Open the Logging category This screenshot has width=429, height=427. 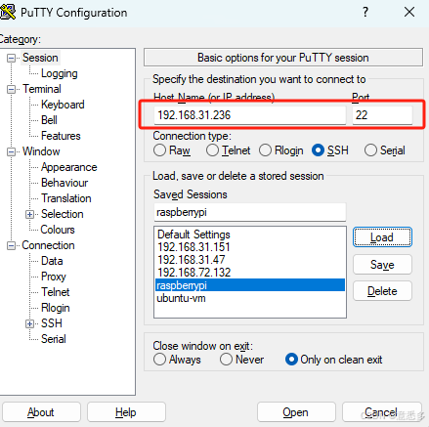(x=60, y=73)
